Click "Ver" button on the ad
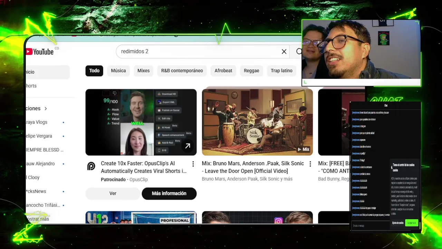The height and width of the screenshot is (249, 442). point(113,193)
